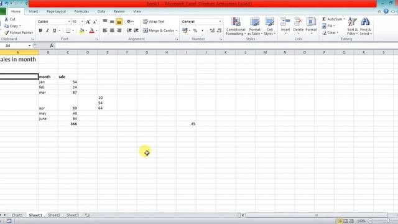Open the Clear dropdown
Viewport: 398px width, 224px height.
pos(330,33)
